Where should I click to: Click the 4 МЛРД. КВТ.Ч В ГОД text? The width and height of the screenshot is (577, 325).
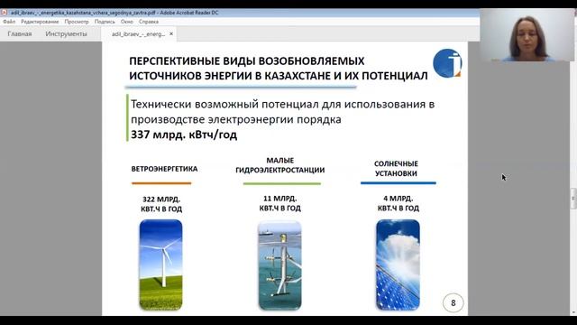398,203
